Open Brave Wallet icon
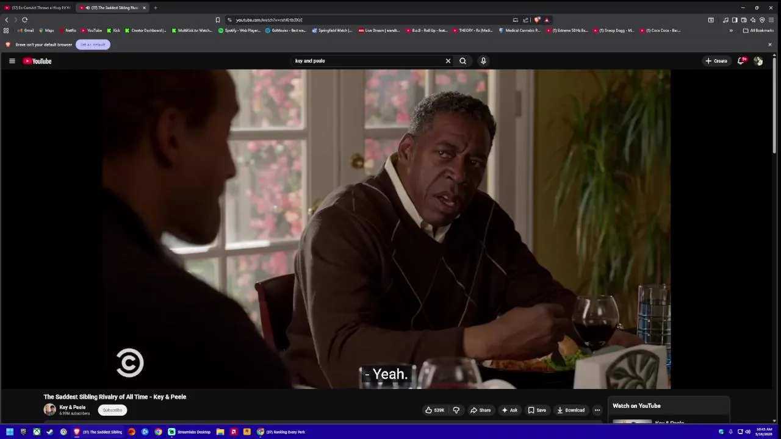 pos(744,20)
